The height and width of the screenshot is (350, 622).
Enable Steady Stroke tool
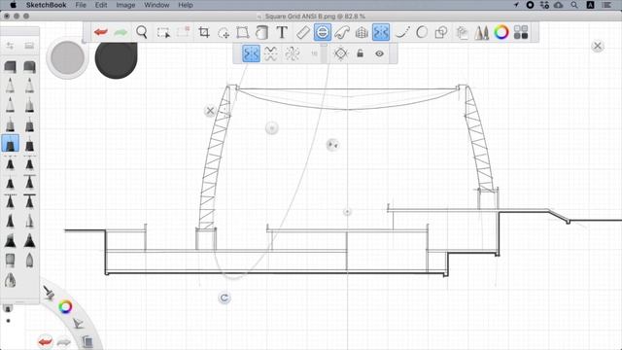click(x=402, y=32)
